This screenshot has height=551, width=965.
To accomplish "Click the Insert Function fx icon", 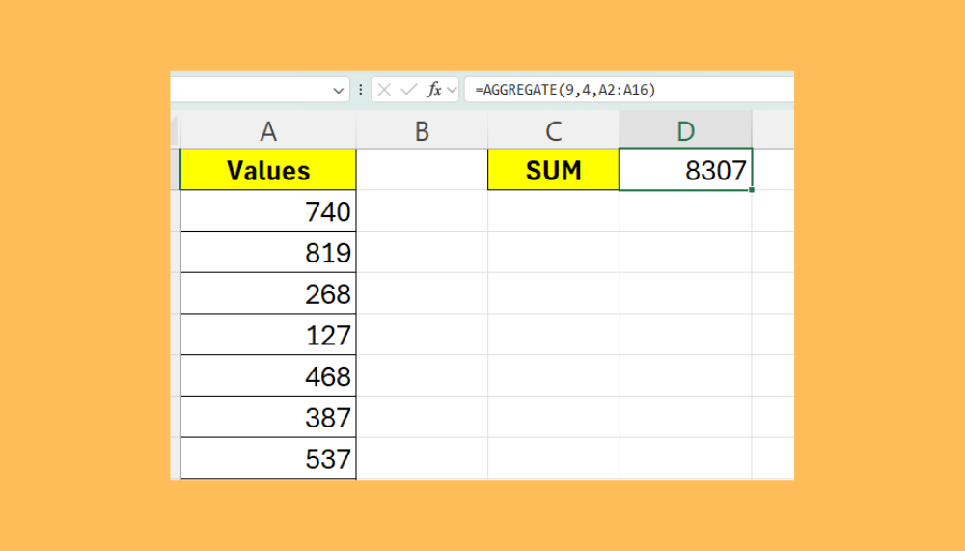I will 434,90.
